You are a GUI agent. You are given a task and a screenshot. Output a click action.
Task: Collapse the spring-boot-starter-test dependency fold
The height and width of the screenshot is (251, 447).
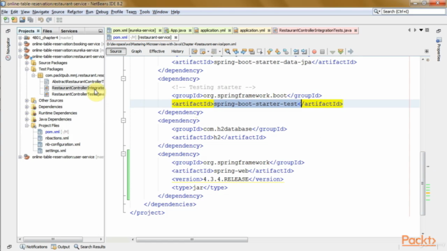(124, 79)
